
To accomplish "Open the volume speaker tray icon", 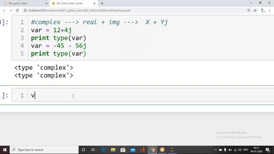I will (x=240, y=150).
